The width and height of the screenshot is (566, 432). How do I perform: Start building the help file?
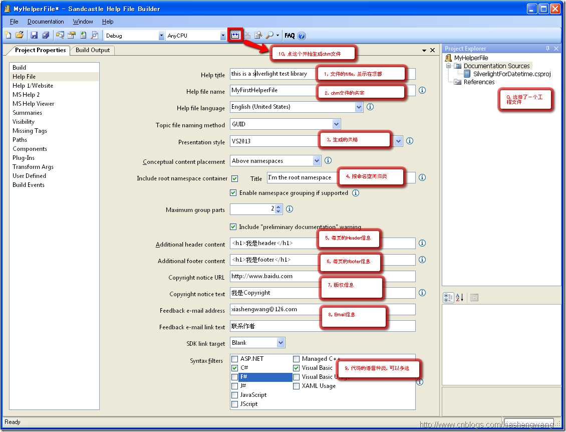(x=235, y=35)
